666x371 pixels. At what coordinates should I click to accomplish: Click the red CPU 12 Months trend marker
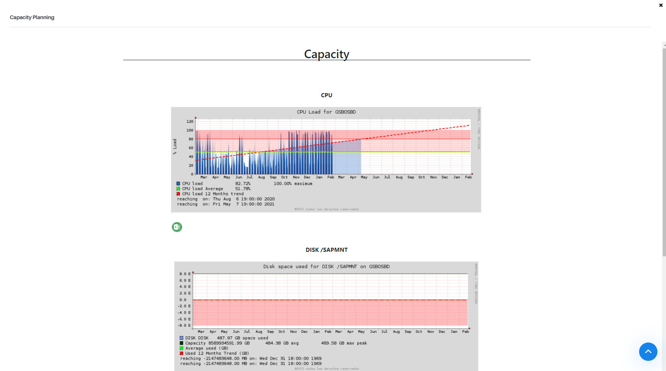[178, 194]
